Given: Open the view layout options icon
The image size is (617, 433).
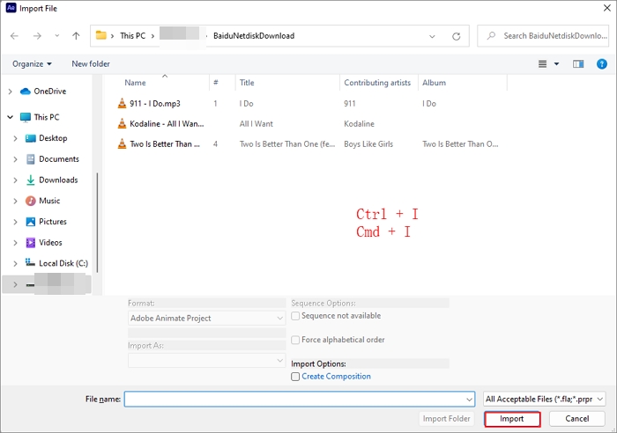Looking at the screenshot, I should 543,63.
